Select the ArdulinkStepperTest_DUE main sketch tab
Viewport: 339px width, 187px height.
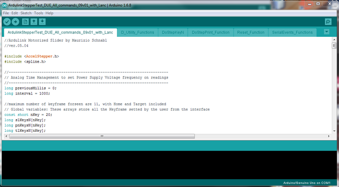tap(61, 32)
